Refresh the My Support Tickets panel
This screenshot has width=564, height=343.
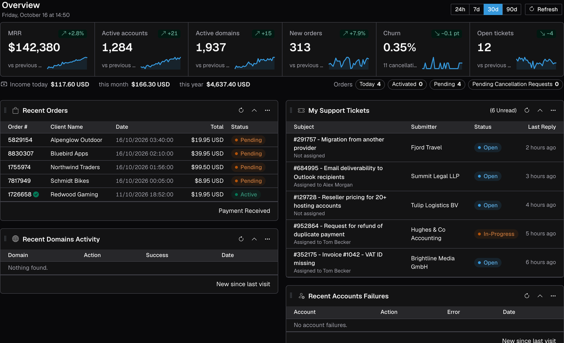click(x=527, y=110)
